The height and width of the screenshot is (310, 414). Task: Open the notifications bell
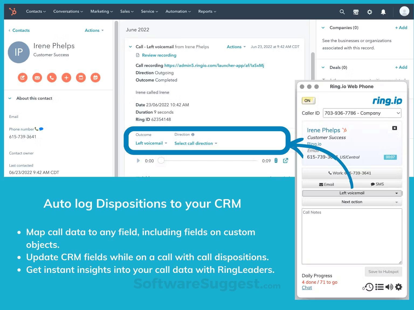pos(383,12)
